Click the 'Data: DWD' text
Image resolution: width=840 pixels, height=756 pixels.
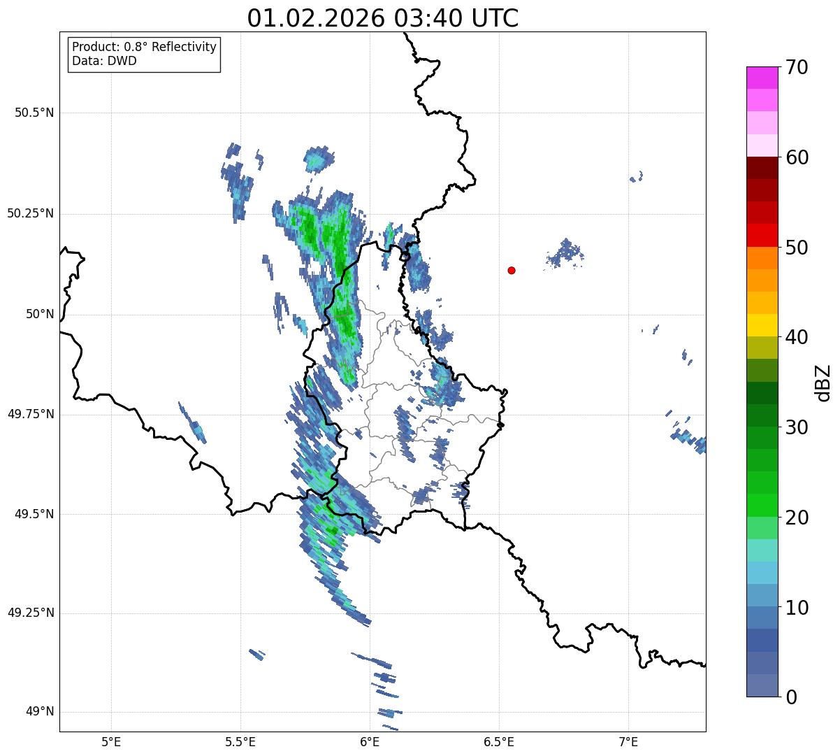tap(105, 61)
